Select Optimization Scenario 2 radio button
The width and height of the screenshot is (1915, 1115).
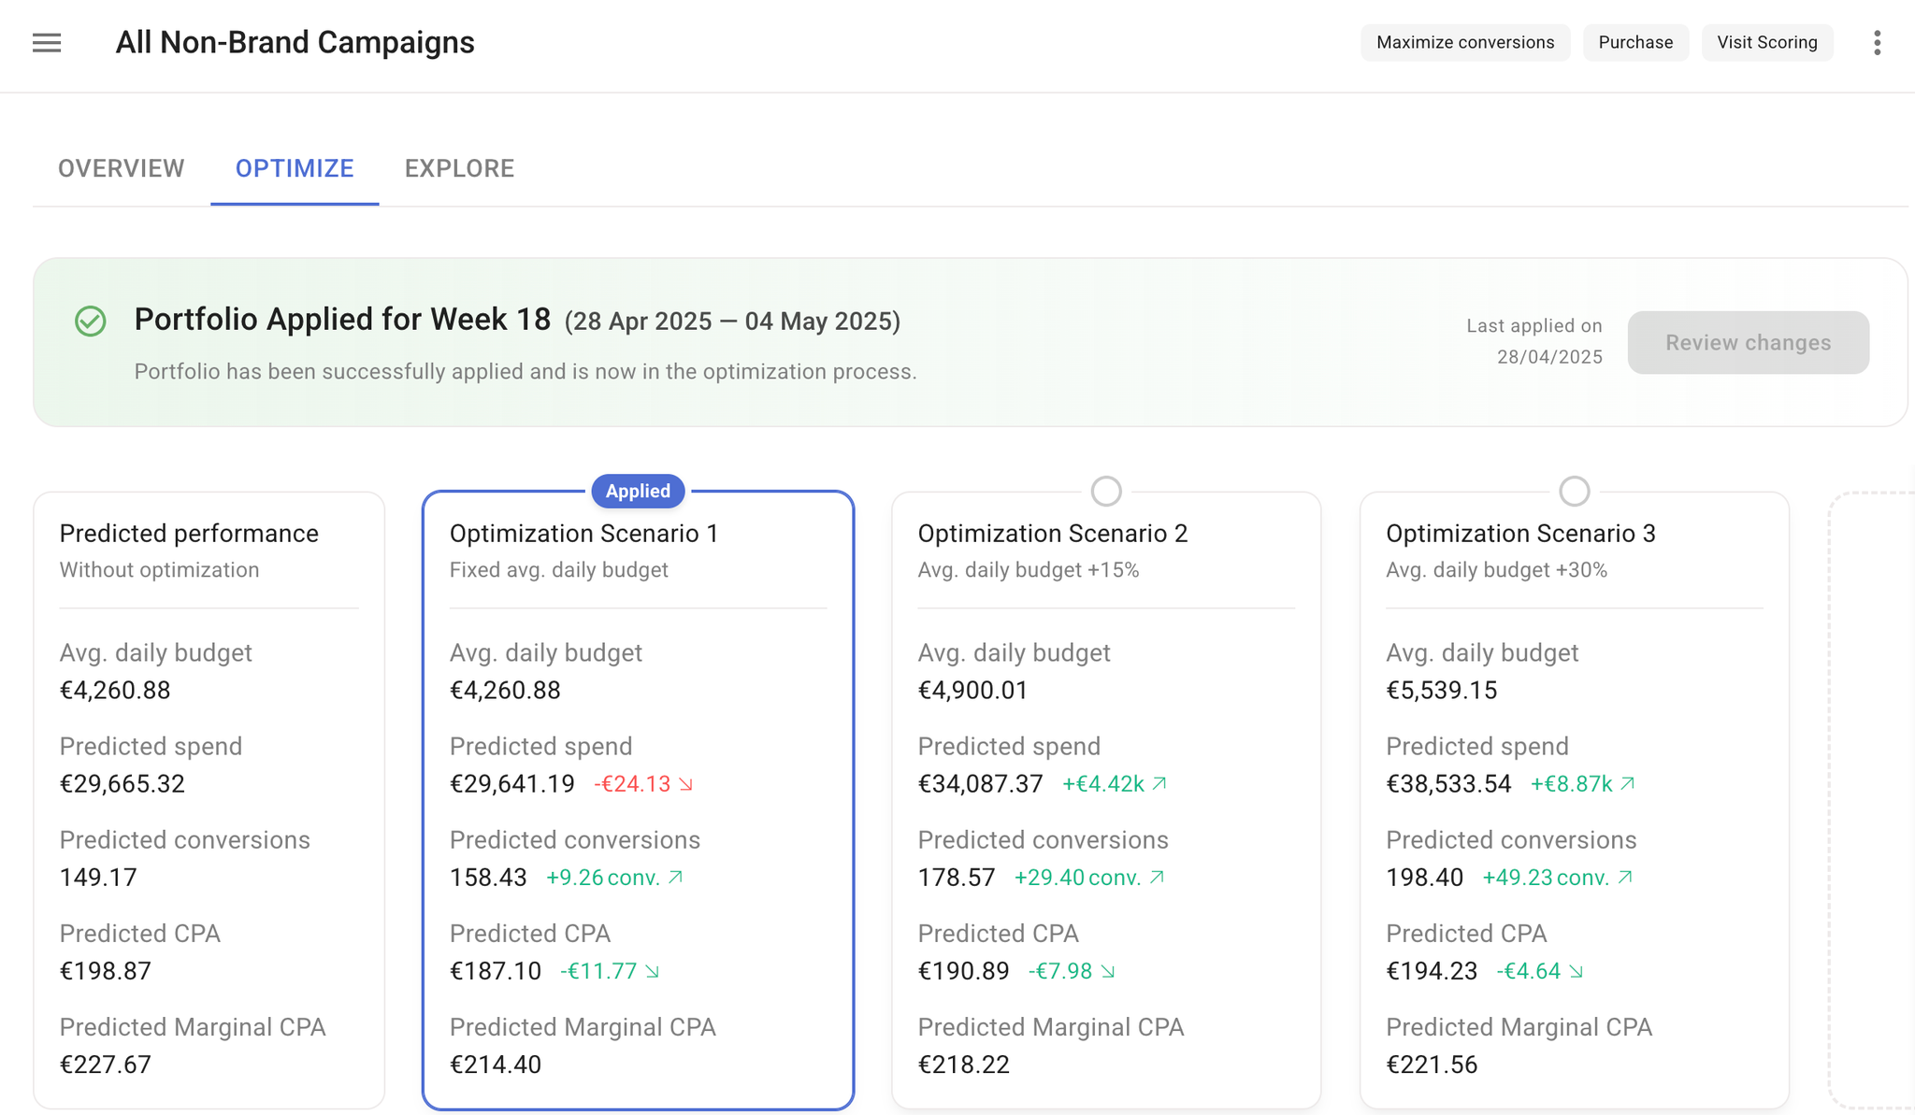point(1106,491)
